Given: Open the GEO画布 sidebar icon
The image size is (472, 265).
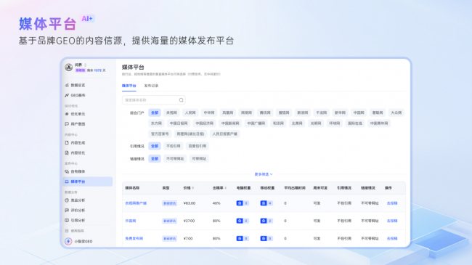Looking at the screenshot, I should (67, 95).
